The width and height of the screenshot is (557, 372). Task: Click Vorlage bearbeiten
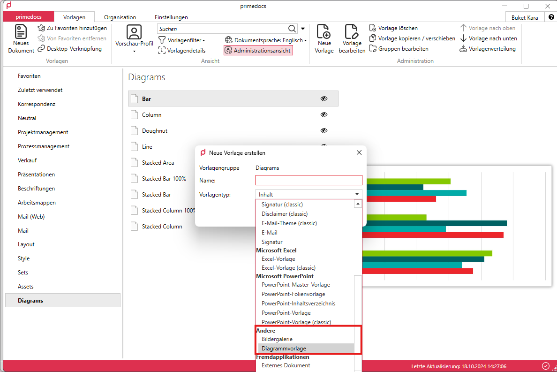[352, 39]
